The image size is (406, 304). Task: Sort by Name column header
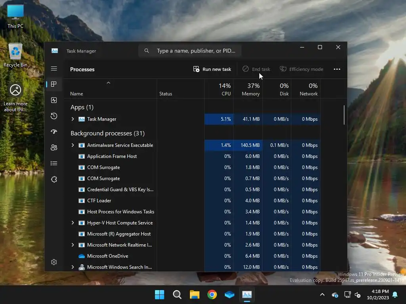point(77,93)
